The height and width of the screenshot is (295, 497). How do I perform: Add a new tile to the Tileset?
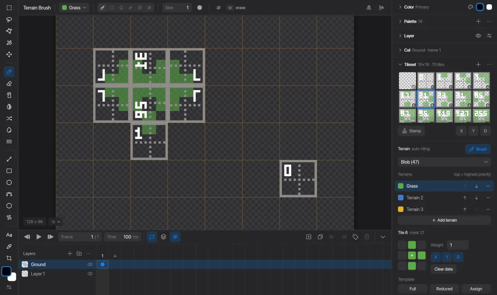coord(478,65)
